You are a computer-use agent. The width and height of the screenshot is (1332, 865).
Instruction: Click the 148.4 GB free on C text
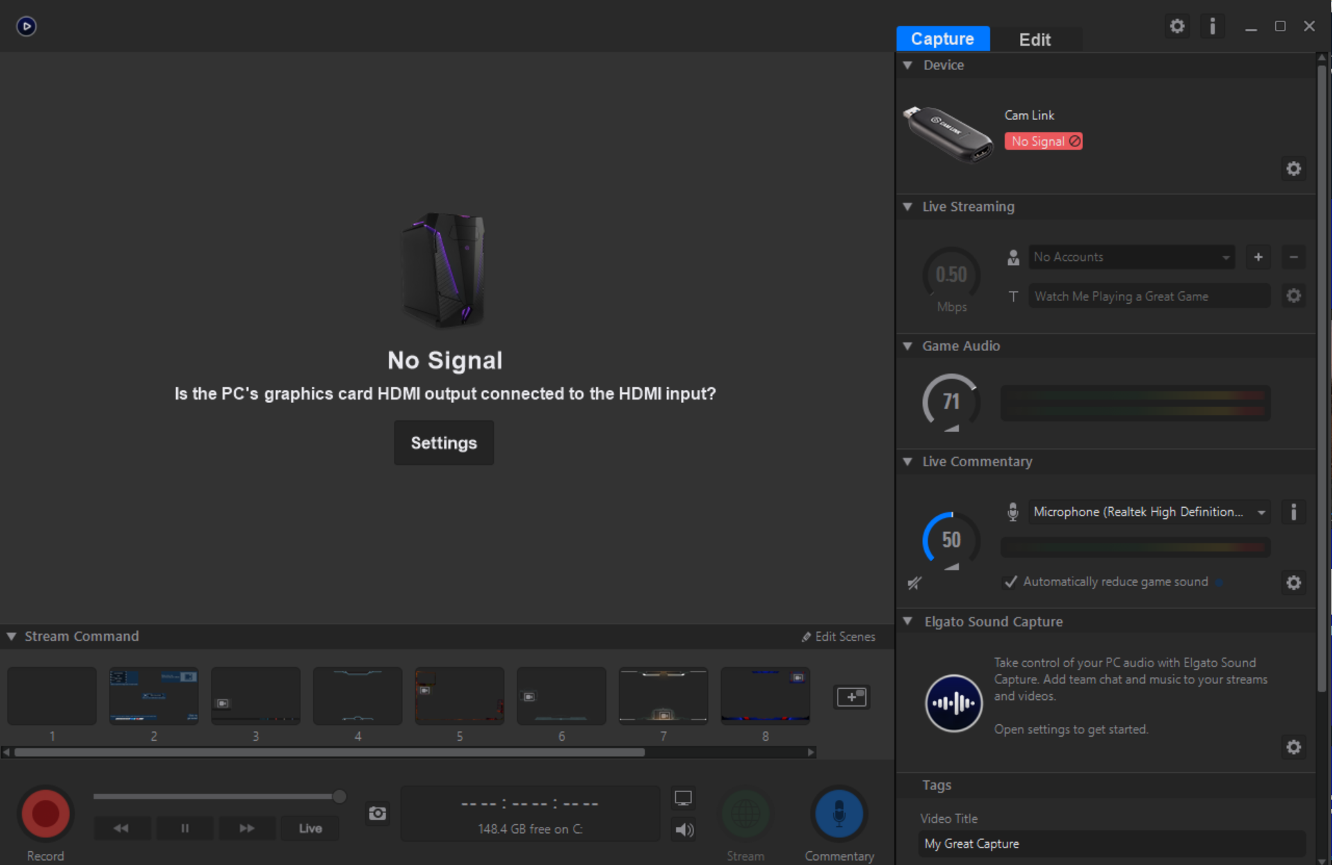click(x=530, y=829)
